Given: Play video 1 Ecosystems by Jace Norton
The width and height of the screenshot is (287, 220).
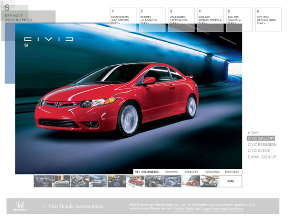Looking at the screenshot, I should click(x=123, y=20).
